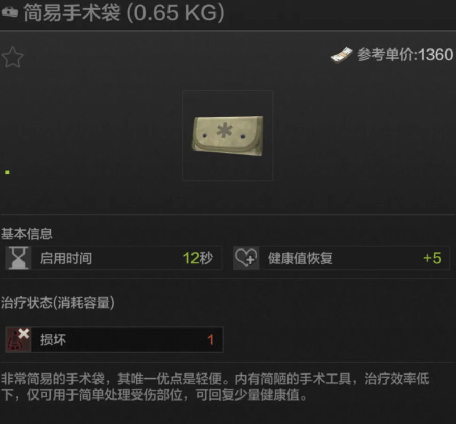Click the heart plus health recovery icon
Viewport: 456px width, 424px height.
tap(246, 258)
